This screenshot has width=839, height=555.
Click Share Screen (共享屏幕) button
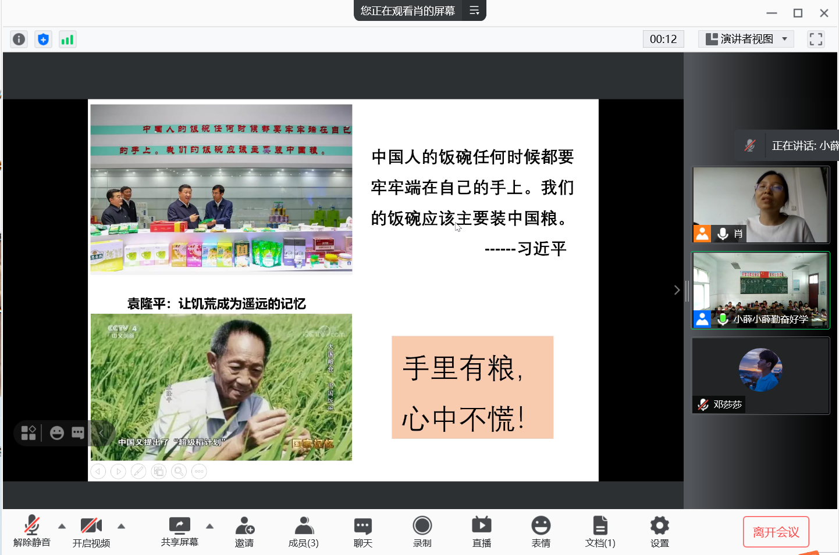[x=180, y=531]
